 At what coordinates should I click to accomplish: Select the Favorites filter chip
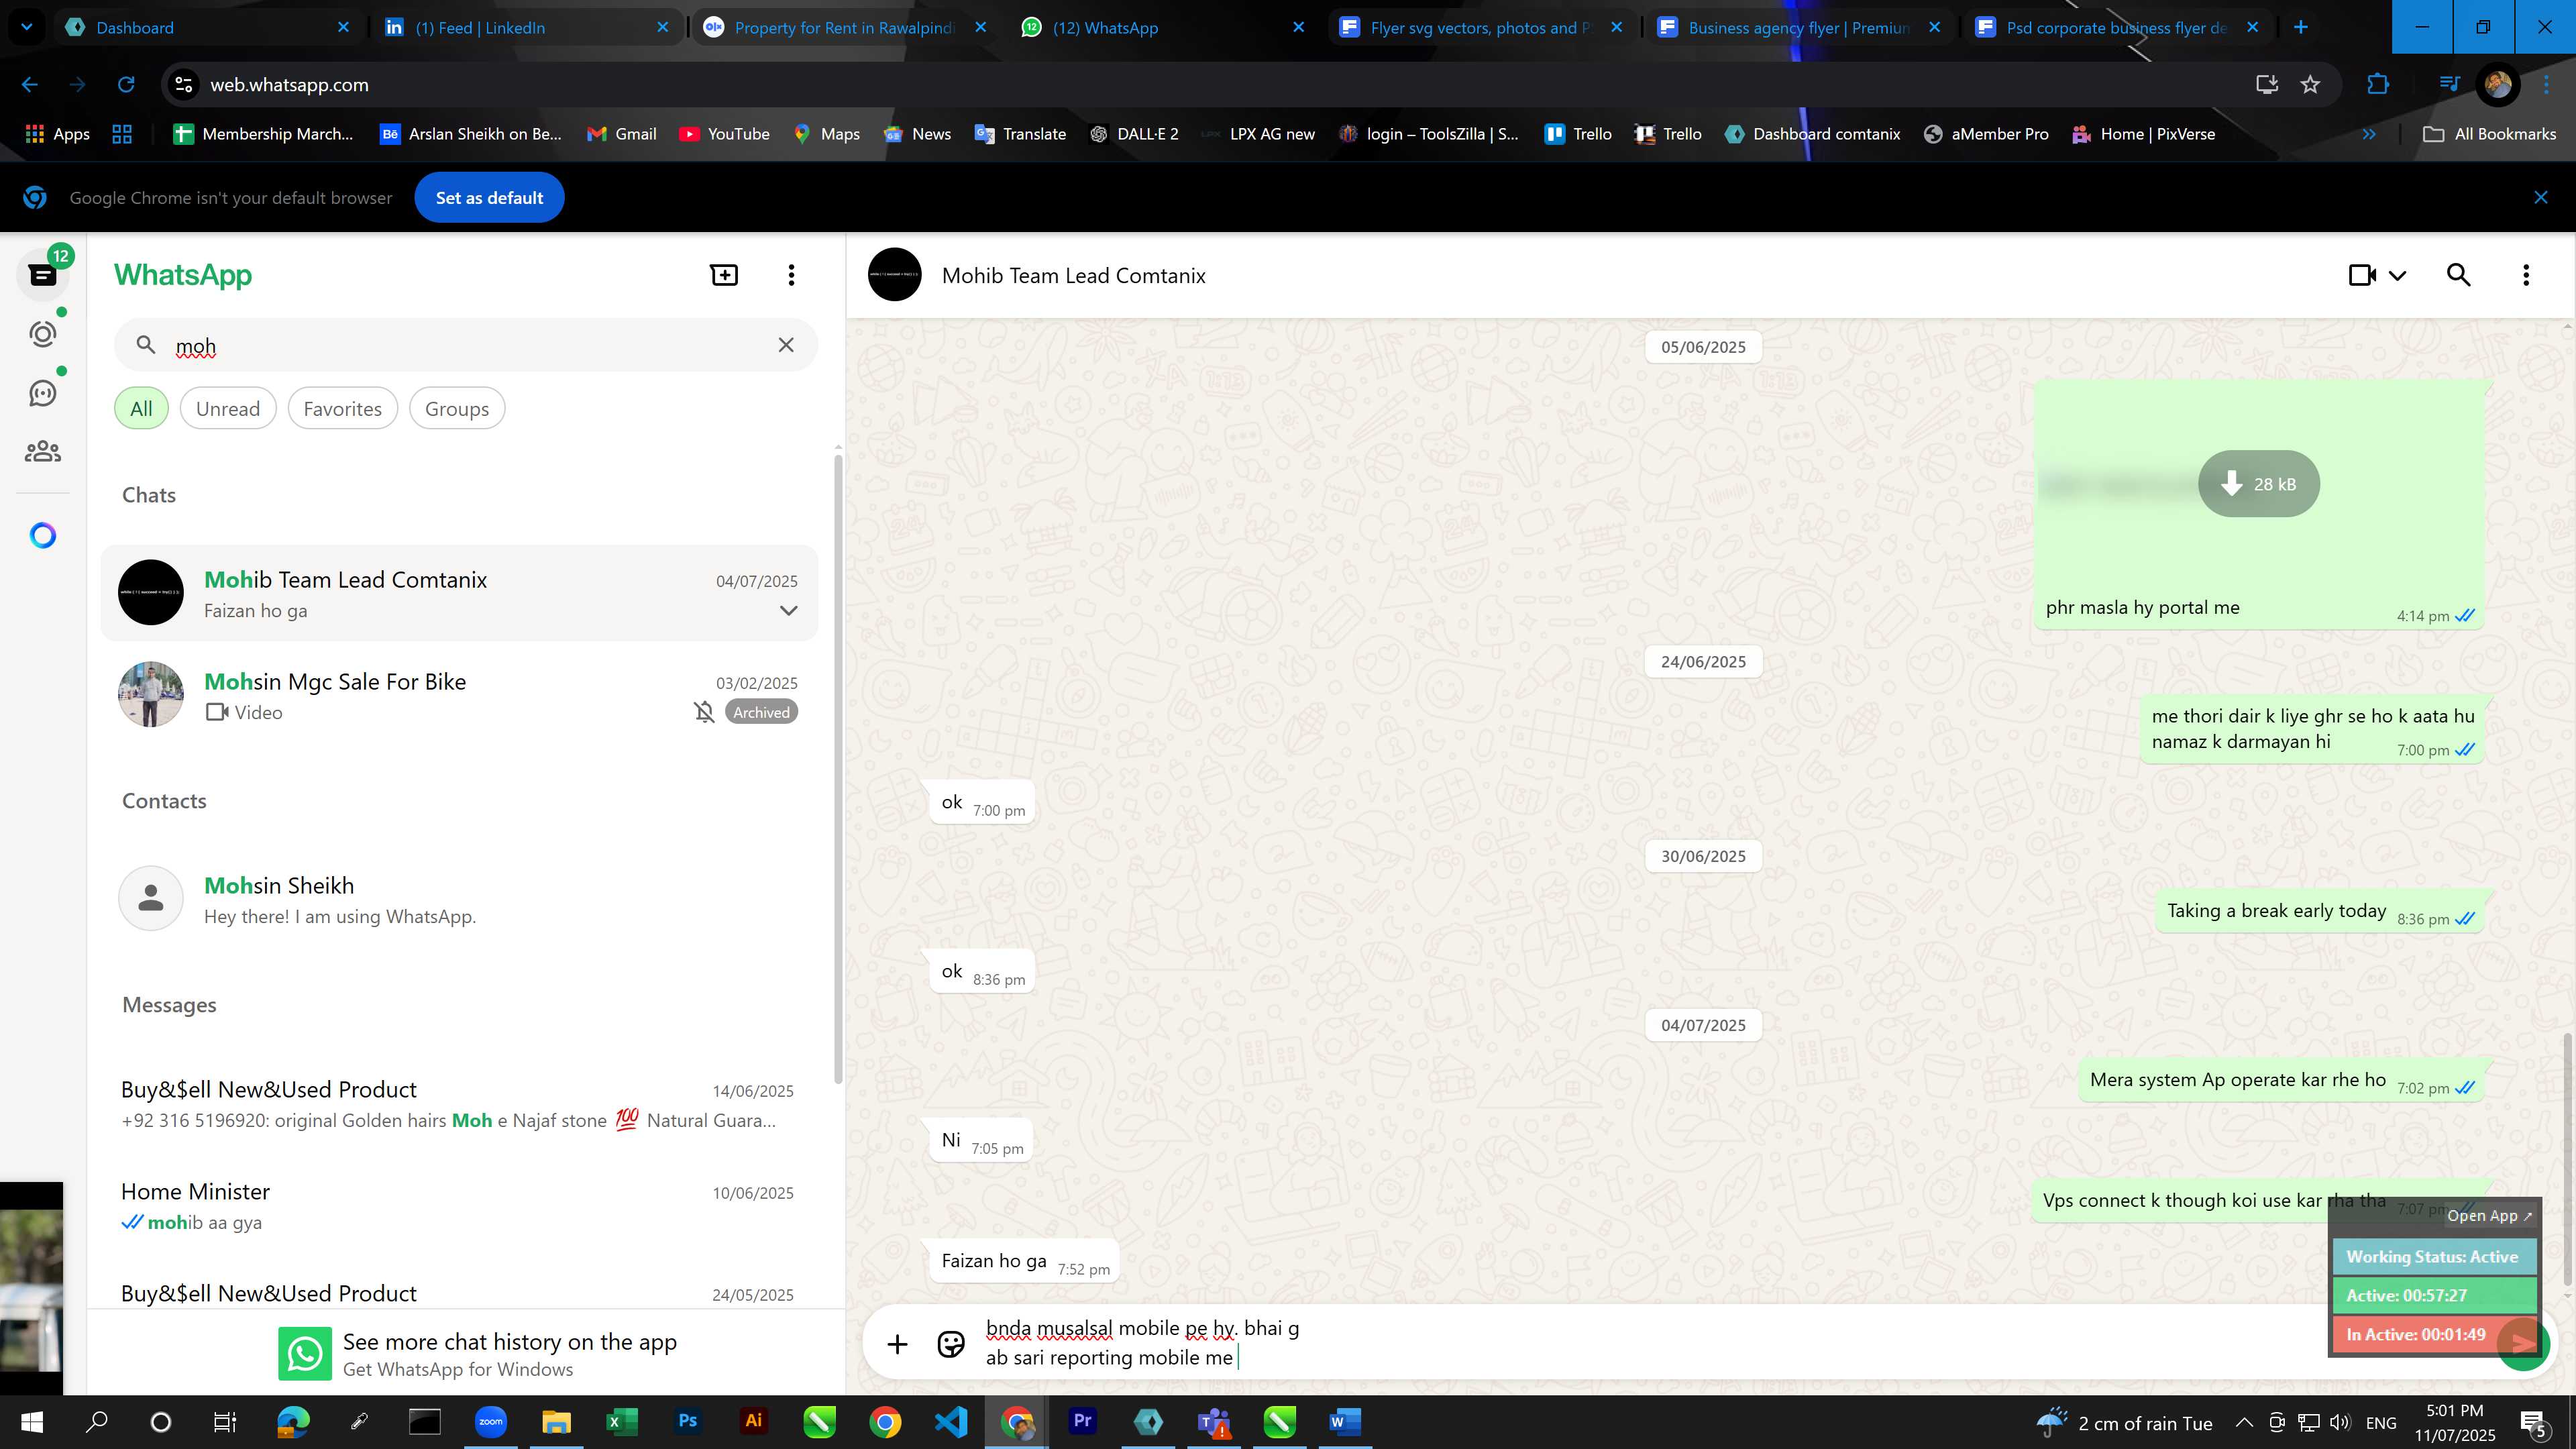click(343, 408)
